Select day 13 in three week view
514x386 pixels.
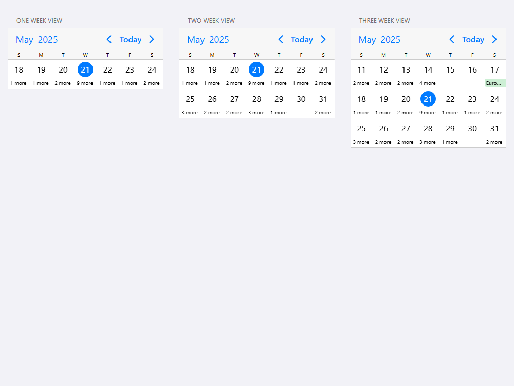pyautogui.click(x=406, y=69)
